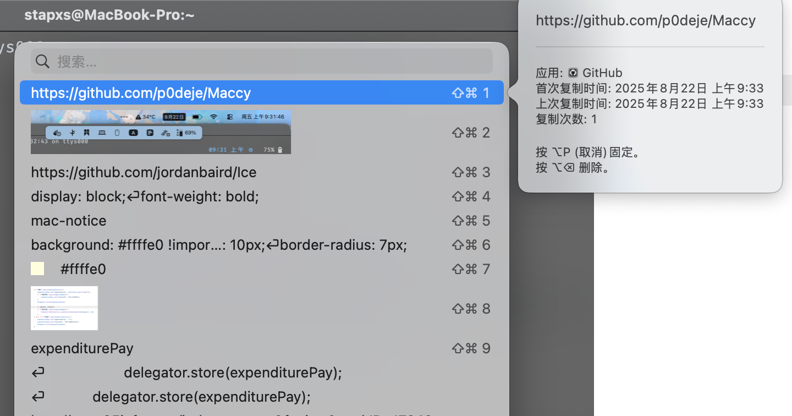Select the mac-notice clipboard entry
The height and width of the screenshot is (416, 792).
point(262,221)
